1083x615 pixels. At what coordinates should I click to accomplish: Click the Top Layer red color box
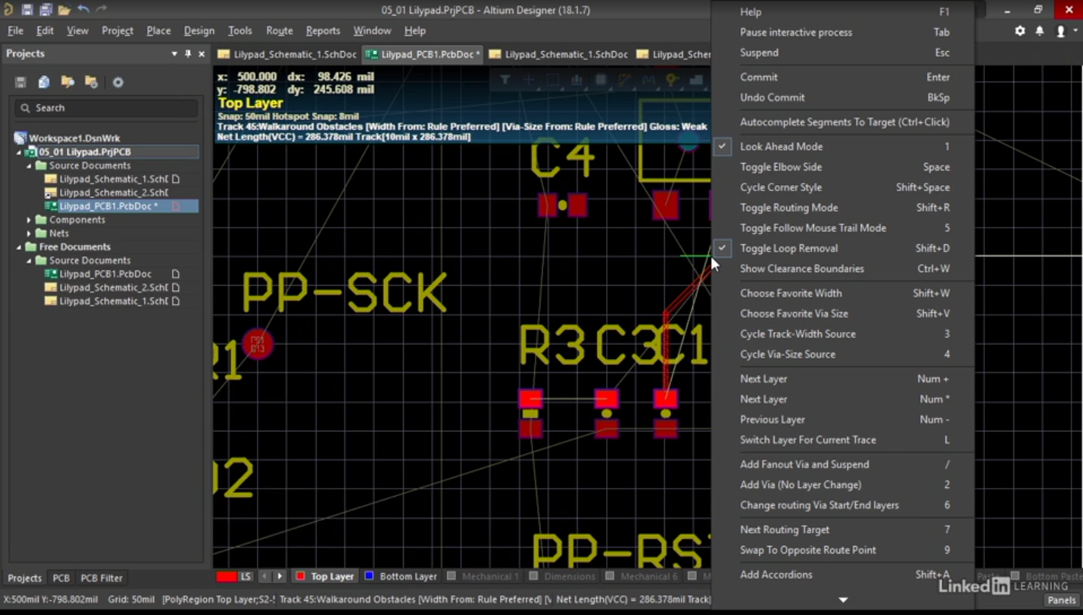click(300, 576)
